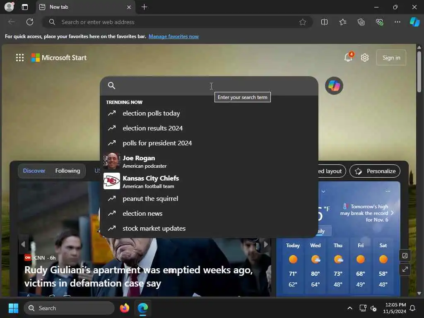The image size is (424, 318).
Task: Open Copilot round button beside search
Action: pos(334,86)
